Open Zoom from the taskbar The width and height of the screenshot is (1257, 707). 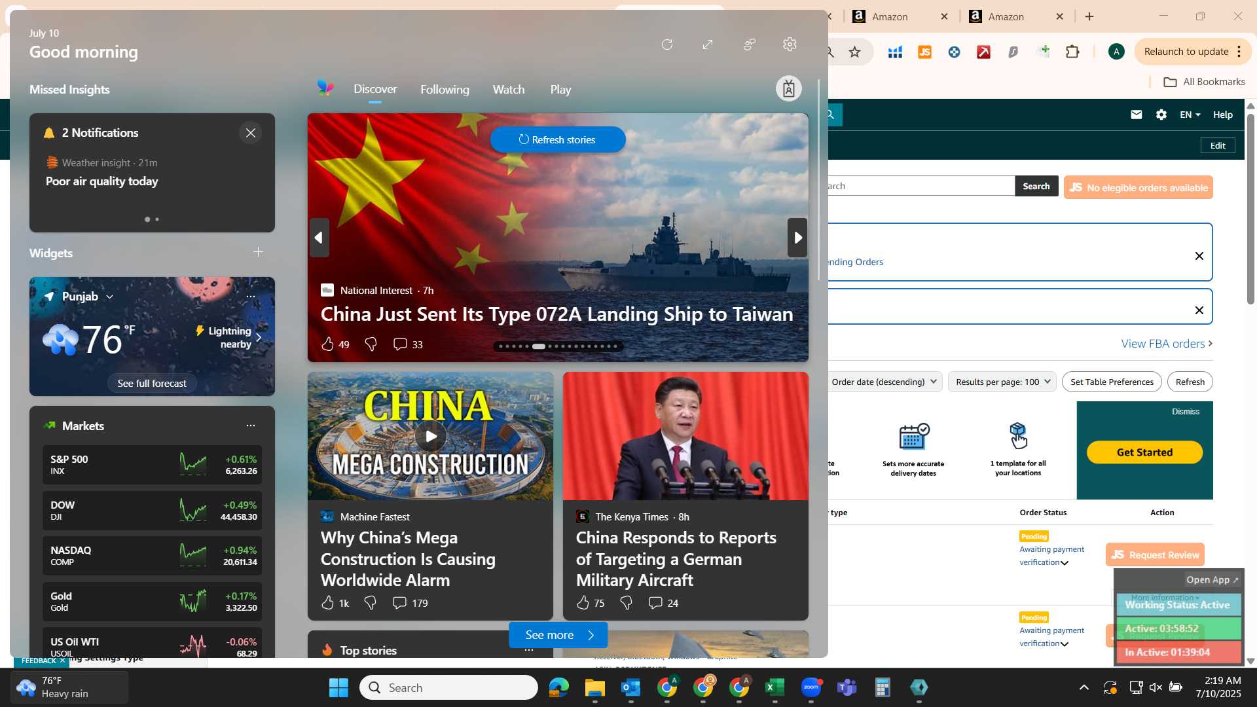pos(811,687)
